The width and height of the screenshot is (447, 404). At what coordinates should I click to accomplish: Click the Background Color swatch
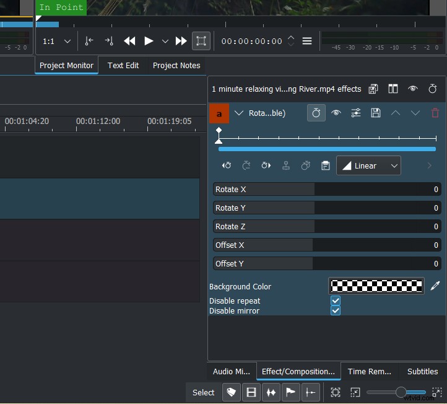[376, 286]
